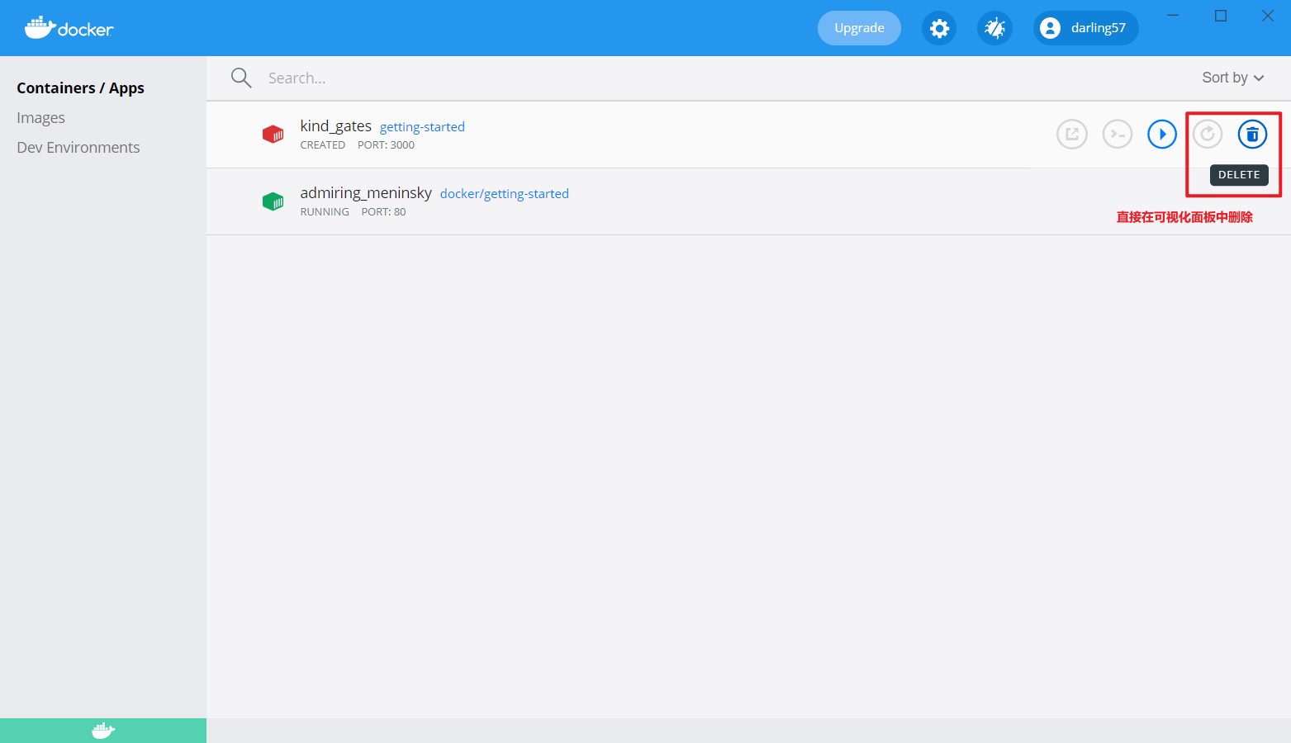
Task: Delete the kind_gates container
Action: (1252, 134)
